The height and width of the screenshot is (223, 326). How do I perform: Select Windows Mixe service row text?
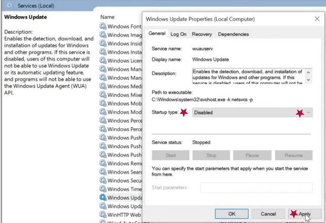124,95
